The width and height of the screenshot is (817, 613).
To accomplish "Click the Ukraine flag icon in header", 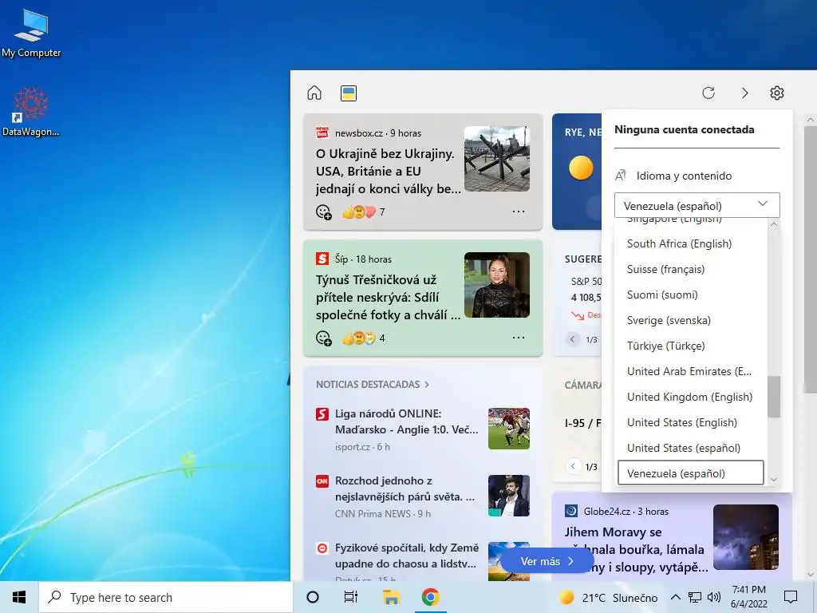I will [349, 93].
